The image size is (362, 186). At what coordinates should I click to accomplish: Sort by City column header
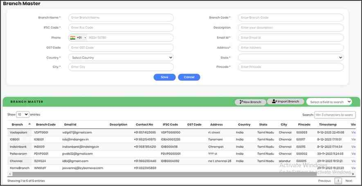click(x=284, y=124)
